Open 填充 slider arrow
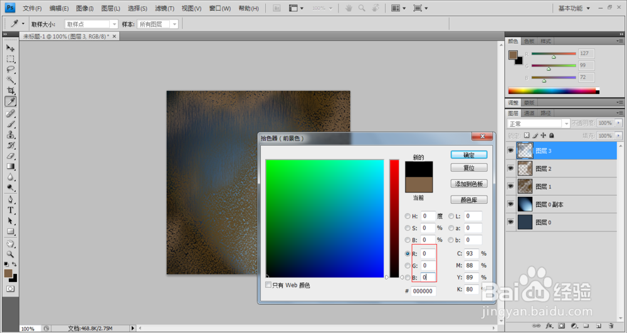The width and height of the screenshot is (627, 333). 619,136
